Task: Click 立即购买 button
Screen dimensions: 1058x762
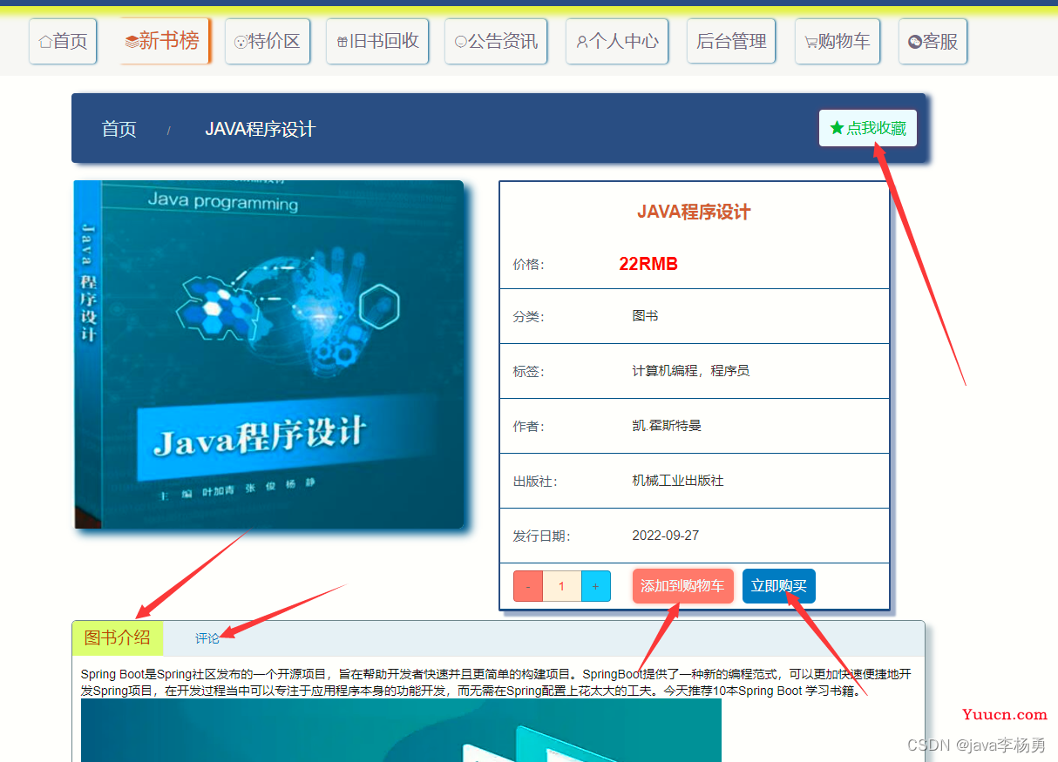Action: click(779, 586)
